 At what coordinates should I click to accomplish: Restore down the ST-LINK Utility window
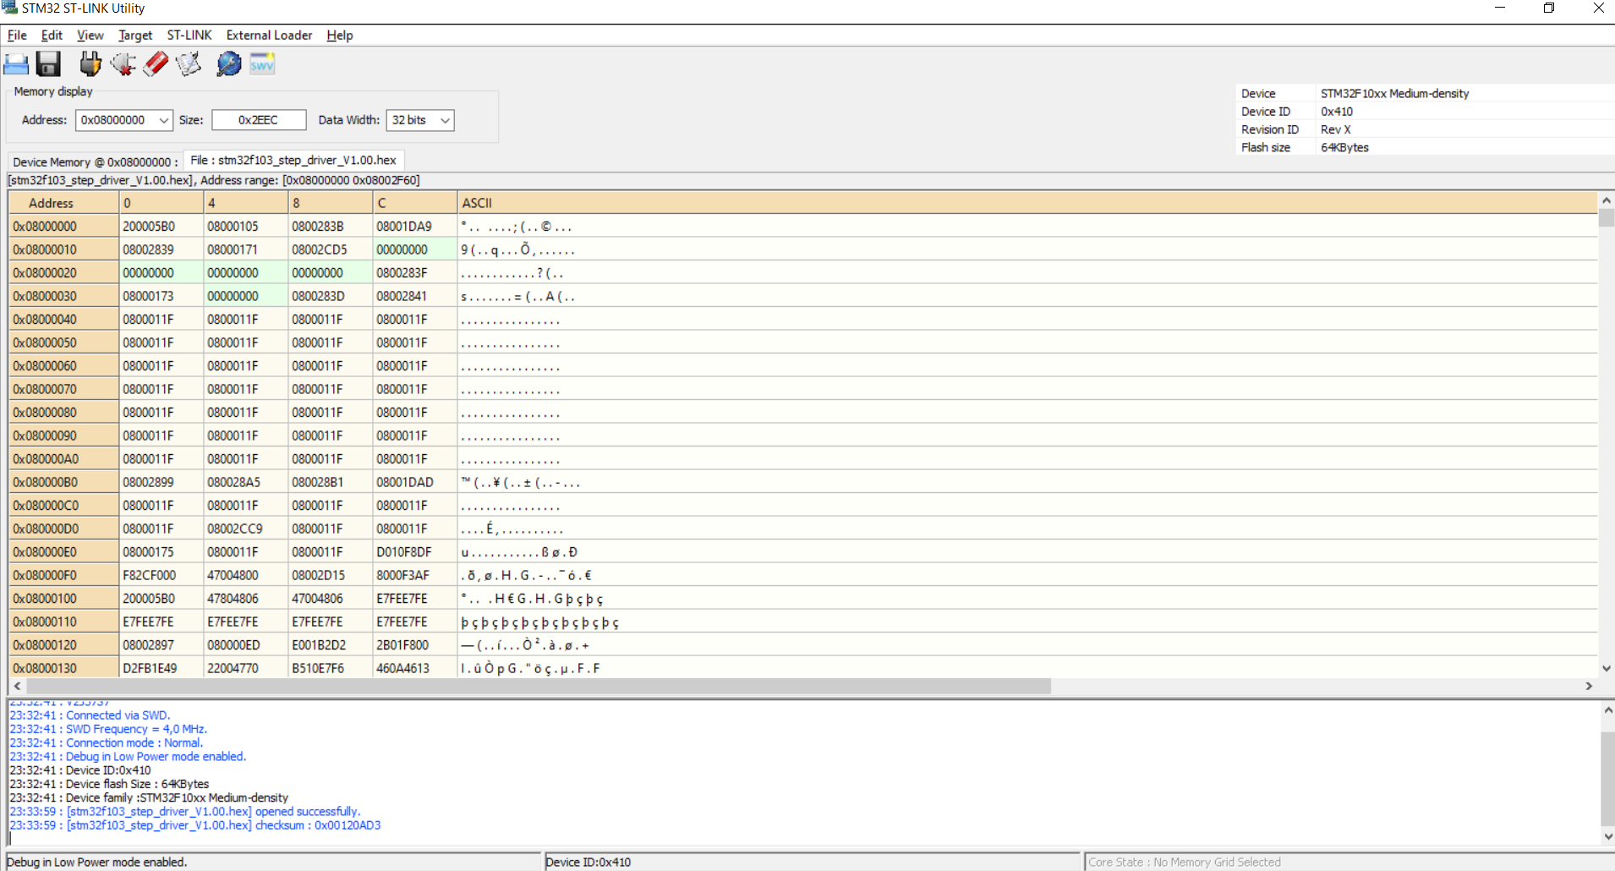(1549, 8)
